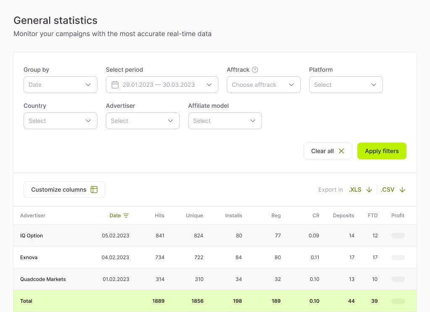Click the table icon in Customize columns
This screenshot has height=312, width=430.
[94, 190]
